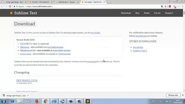Open the mingw-get-setup download options arrow
The width and height of the screenshot is (185, 104).
(28, 96)
